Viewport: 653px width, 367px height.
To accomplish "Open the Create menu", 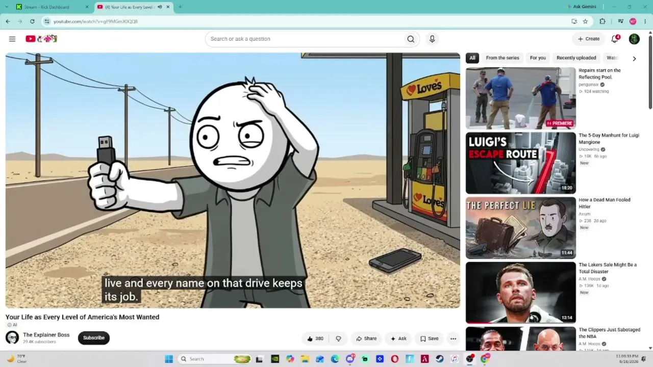I will [x=589, y=39].
